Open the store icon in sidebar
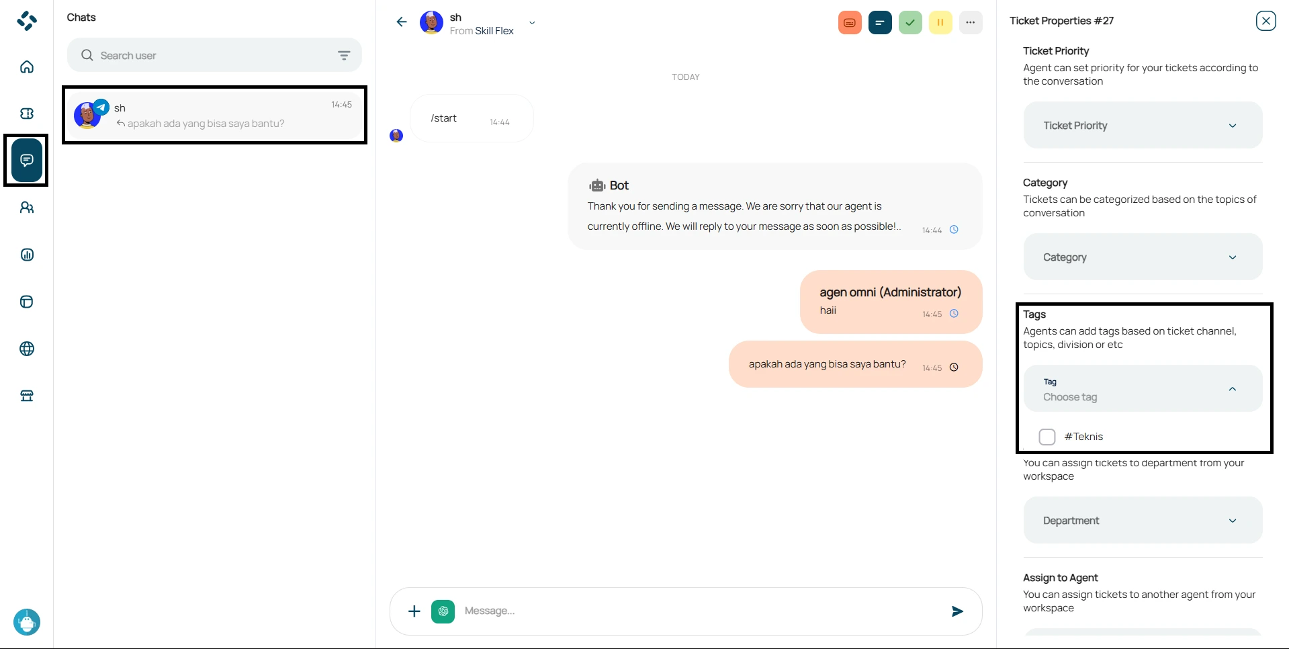The height and width of the screenshot is (649, 1289). click(x=27, y=396)
